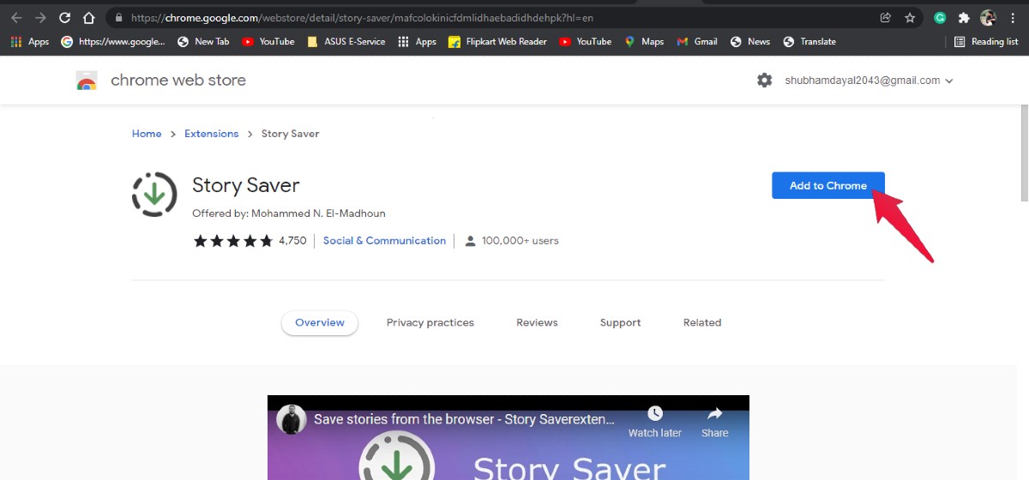Open the ASUS E-Service bookmark

point(346,41)
